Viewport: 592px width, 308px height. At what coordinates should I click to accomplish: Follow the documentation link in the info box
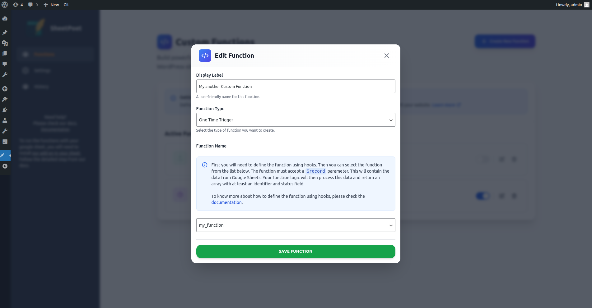pyautogui.click(x=226, y=202)
